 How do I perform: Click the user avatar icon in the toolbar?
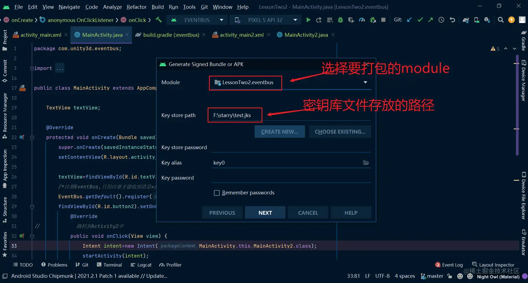tap(522, 20)
